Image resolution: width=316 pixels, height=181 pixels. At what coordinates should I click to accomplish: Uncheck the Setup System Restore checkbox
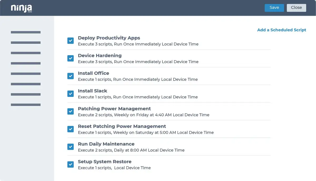click(70, 164)
